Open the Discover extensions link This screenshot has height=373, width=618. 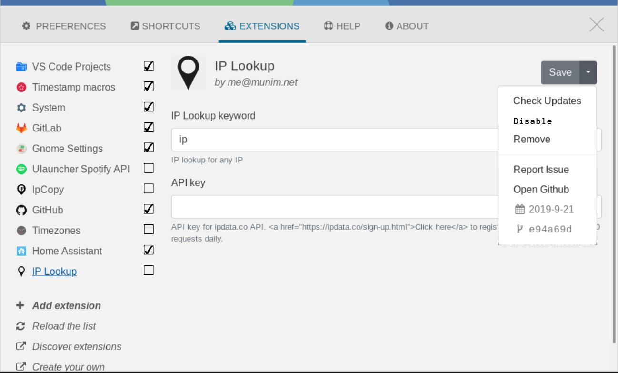[76, 346]
